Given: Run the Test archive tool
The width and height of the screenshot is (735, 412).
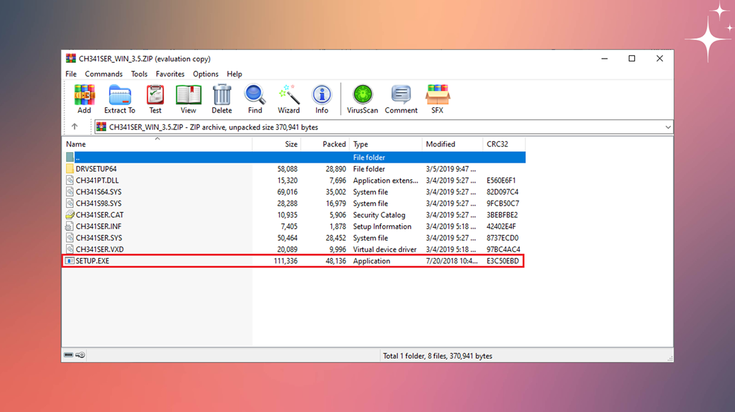Looking at the screenshot, I should 155,99.
